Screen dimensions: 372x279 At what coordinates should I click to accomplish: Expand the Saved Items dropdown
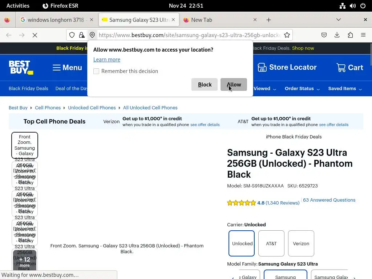click(345, 89)
